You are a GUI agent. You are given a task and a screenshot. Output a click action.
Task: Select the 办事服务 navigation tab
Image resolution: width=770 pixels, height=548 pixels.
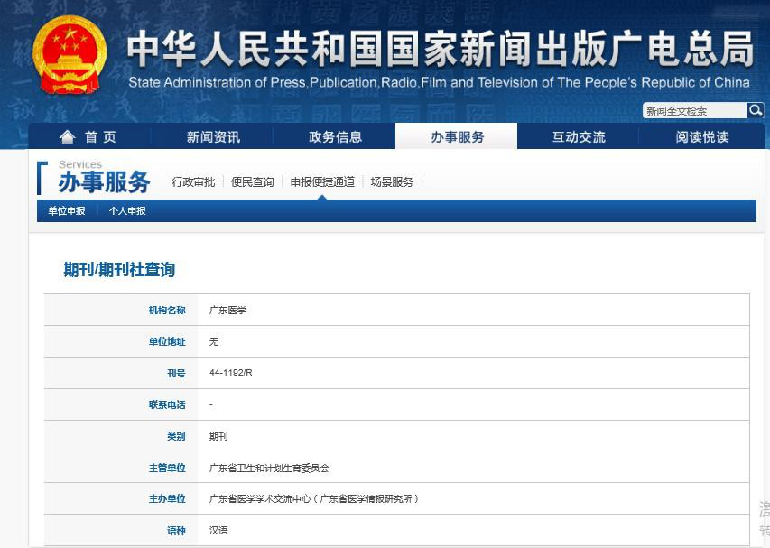457,137
